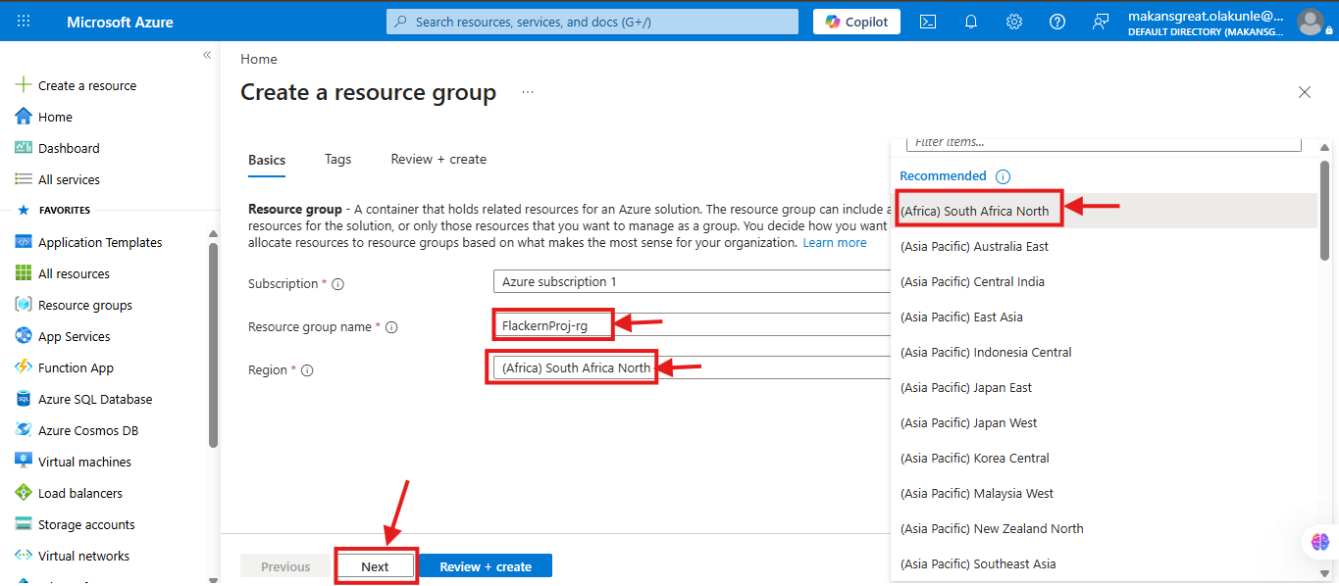Click info icon beside Resource group name

pyautogui.click(x=391, y=327)
